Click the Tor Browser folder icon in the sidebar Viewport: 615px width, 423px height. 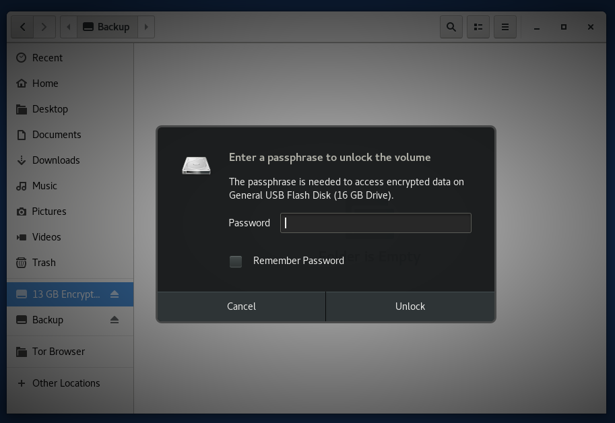pyautogui.click(x=21, y=352)
